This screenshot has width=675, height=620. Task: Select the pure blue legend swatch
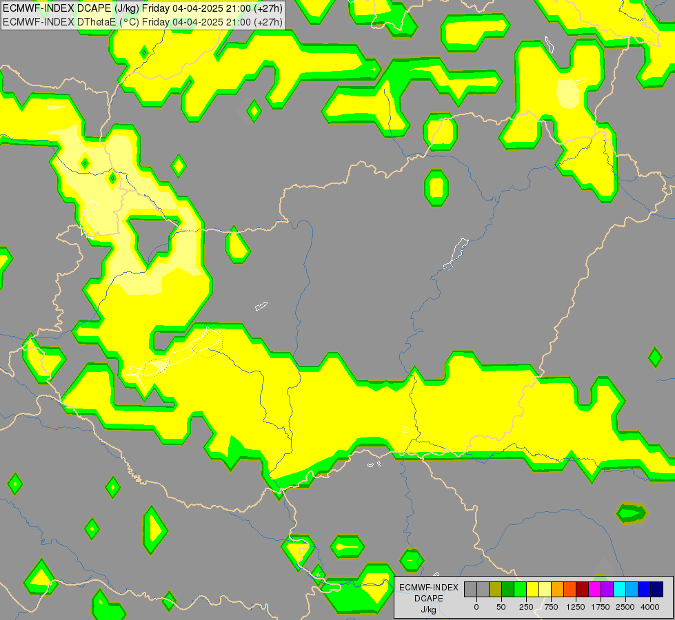pos(645,589)
